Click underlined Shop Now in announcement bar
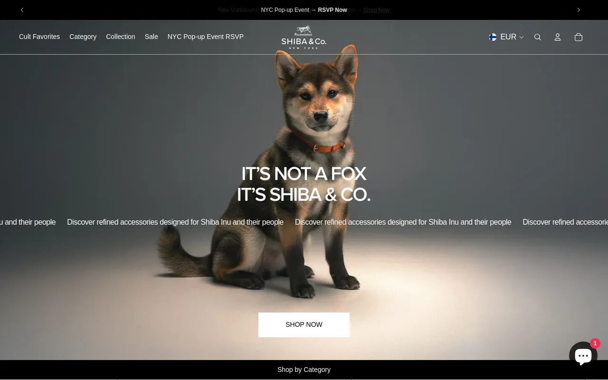The height and width of the screenshot is (380, 608). [376, 10]
